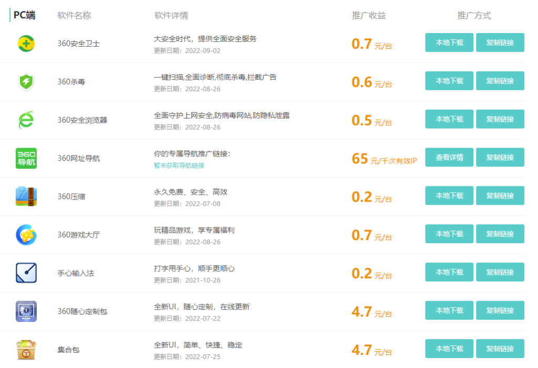The height and width of the screenshot is (368, 538).
Task: Click 本地下载 for 360杀毒
Action: tap(449, 81)
